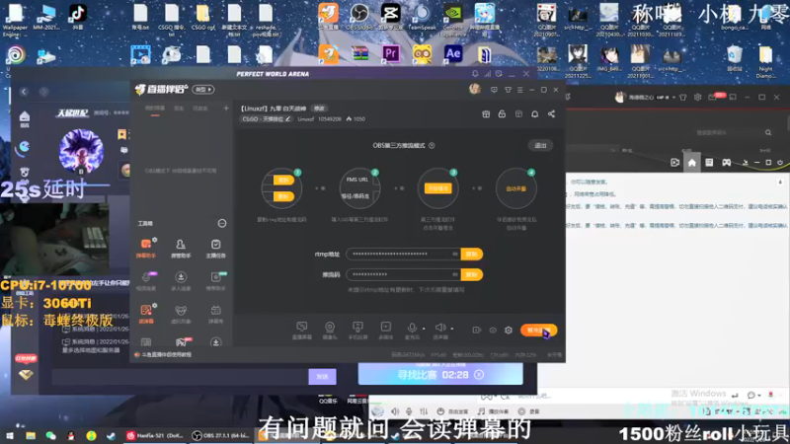790x444 pixels.
Task: Open the multi-person mic link tool (多人连麦)
Action: pyautogui.click(x=181, y=281)
